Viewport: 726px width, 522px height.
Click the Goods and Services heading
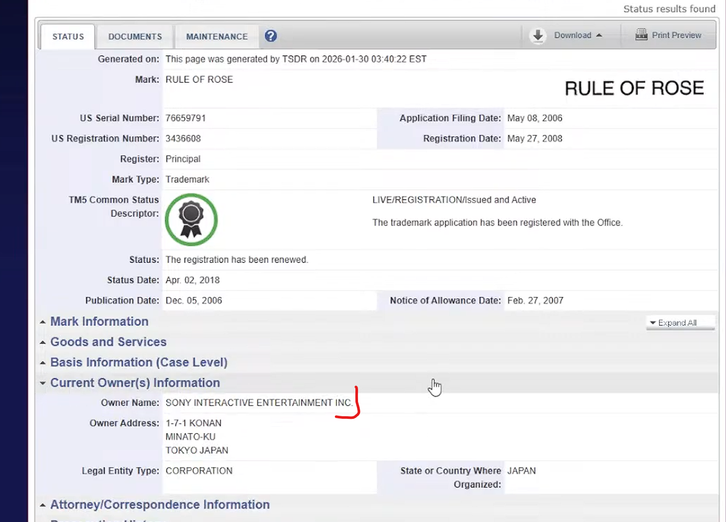pyautogui.click(x=109, y=342)
